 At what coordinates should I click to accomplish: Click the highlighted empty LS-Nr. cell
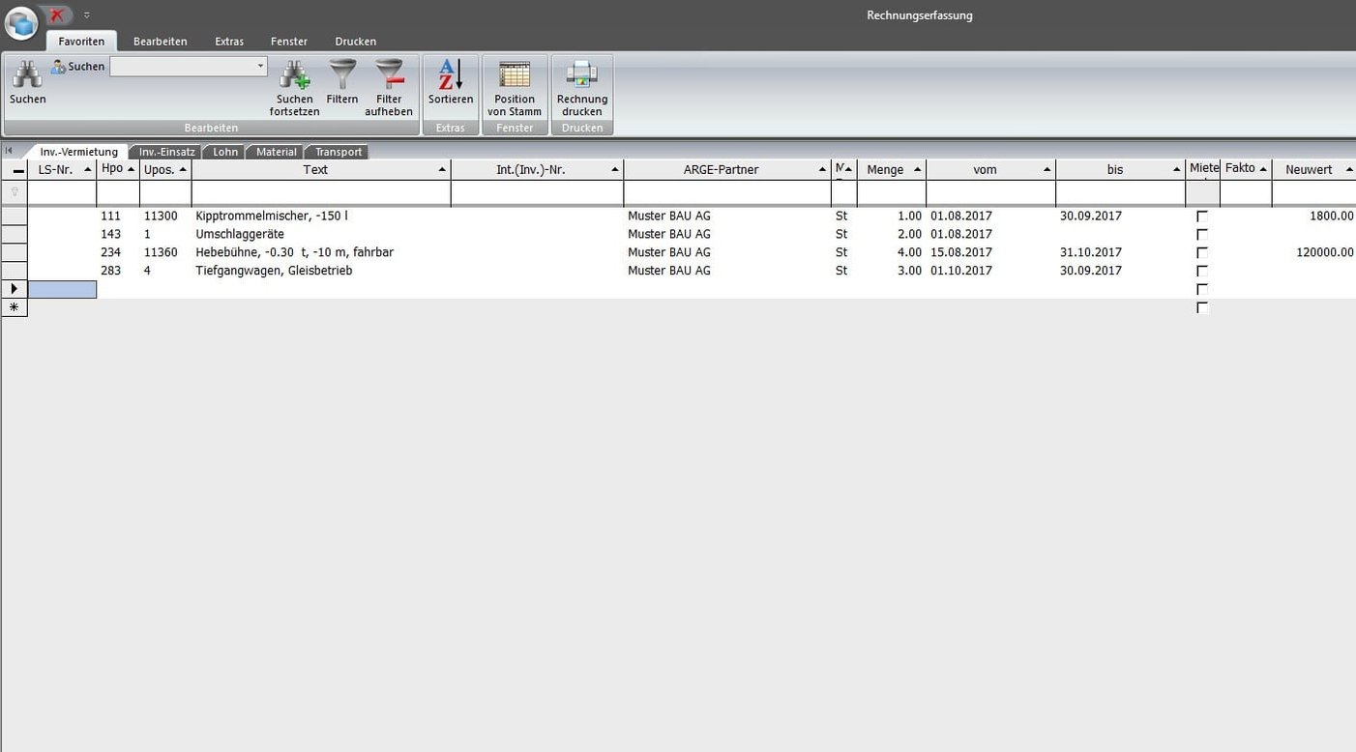point(62,289)
